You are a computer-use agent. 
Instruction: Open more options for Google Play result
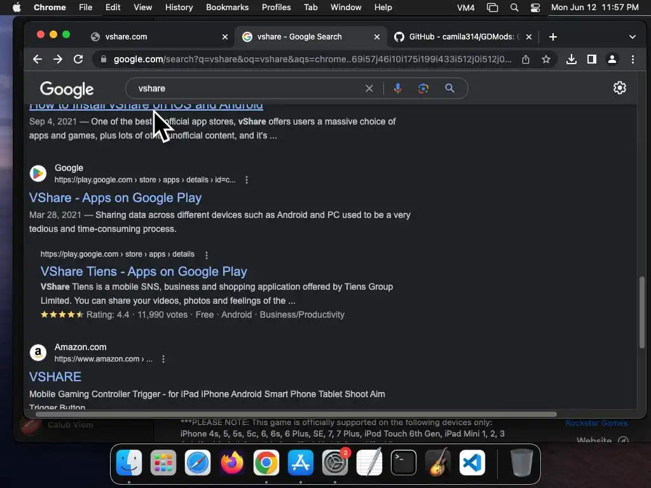[x=247, y=180]
